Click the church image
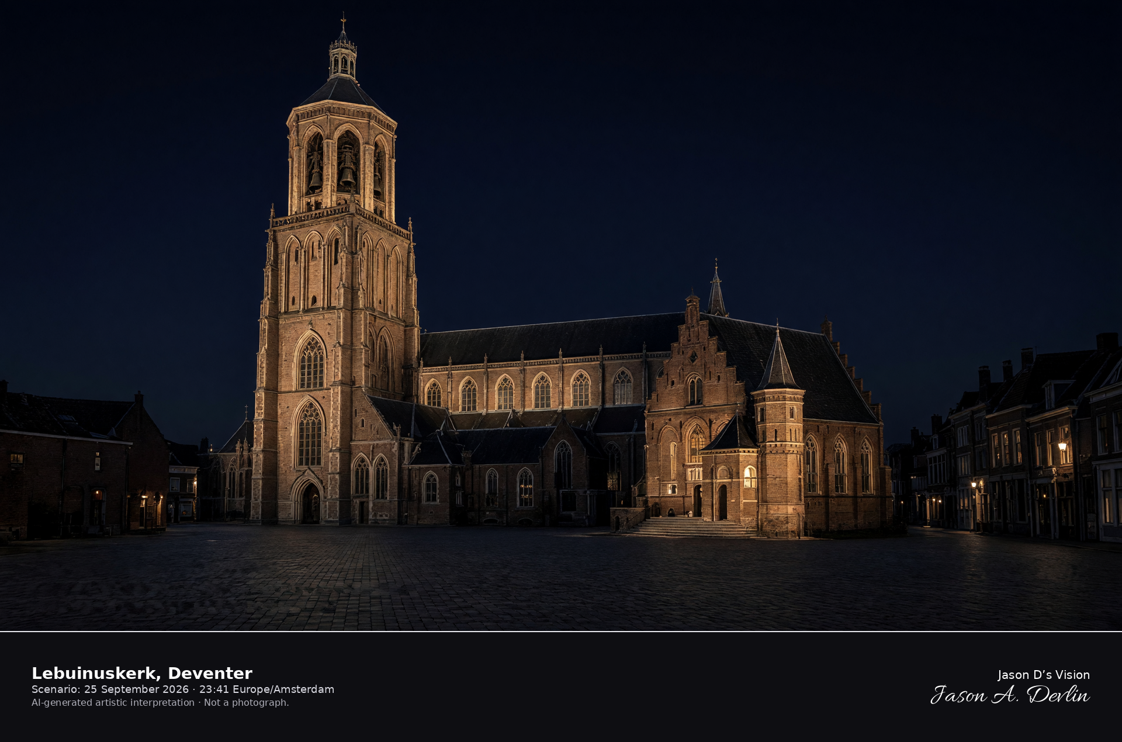1122x742 pixels. [561, 315]
